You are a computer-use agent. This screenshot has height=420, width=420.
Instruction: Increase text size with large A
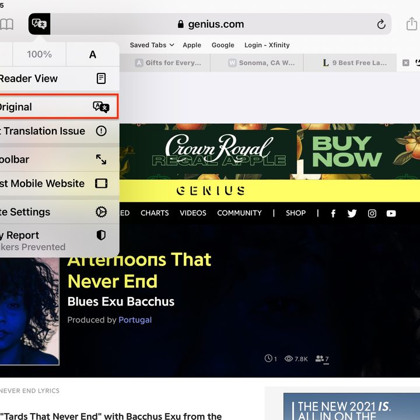93,54
